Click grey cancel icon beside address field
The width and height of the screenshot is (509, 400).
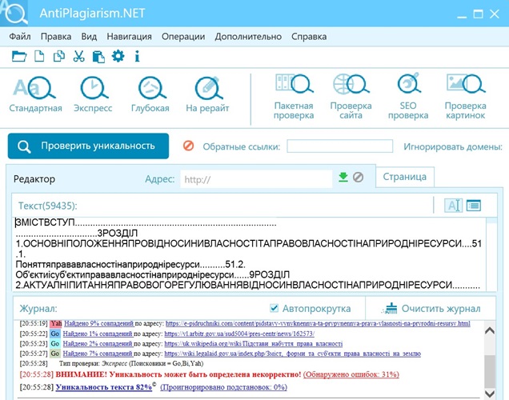358,177
